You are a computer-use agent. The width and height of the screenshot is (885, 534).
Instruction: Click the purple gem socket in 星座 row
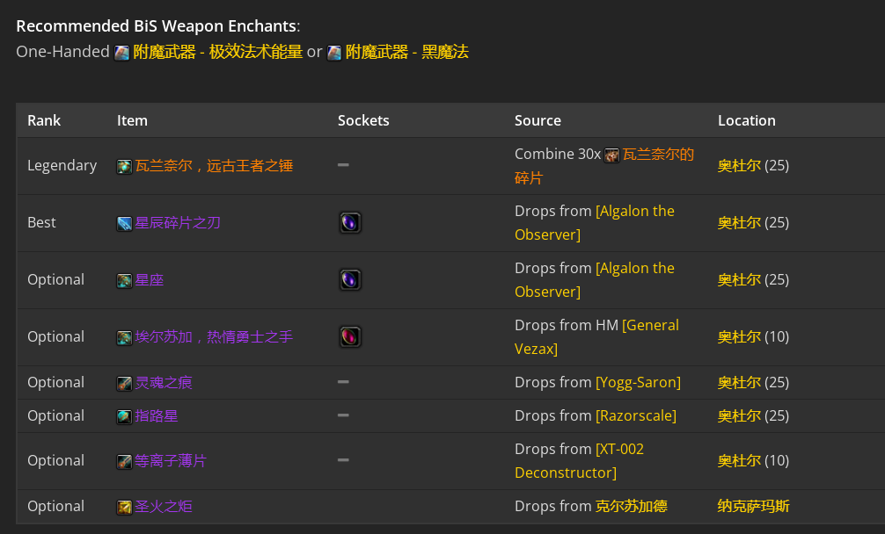tap(350, 280)
